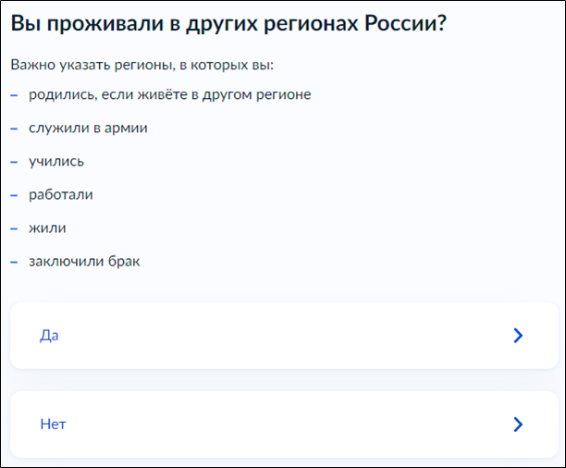Click the dash bullet before 'учились'
Viewport: 566px width, 468px height.
point(15,162)
